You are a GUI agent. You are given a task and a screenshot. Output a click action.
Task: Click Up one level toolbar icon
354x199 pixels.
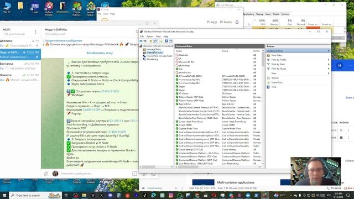tap(151, 41)
